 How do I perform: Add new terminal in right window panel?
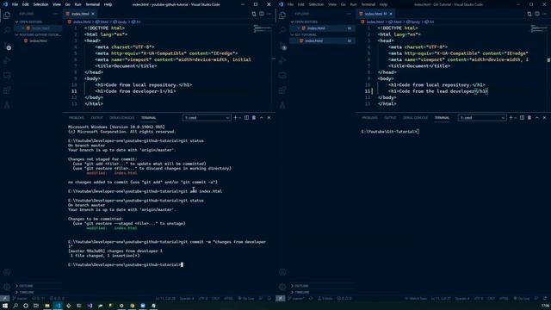511,118
